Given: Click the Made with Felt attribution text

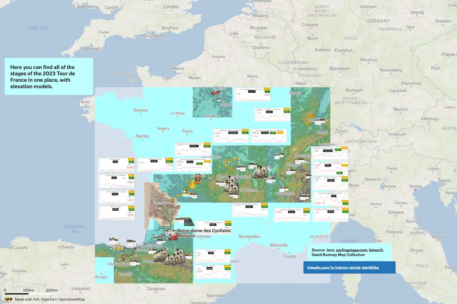Looking at the screenshot, I should pyautogui.click(x=50, y=299).
